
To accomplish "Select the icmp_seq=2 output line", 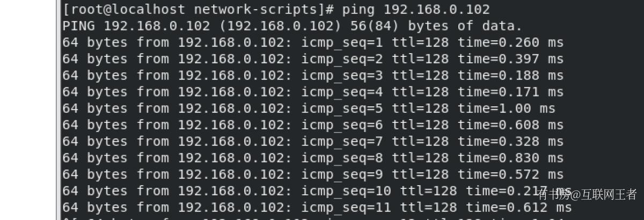I will coord(313,59).
